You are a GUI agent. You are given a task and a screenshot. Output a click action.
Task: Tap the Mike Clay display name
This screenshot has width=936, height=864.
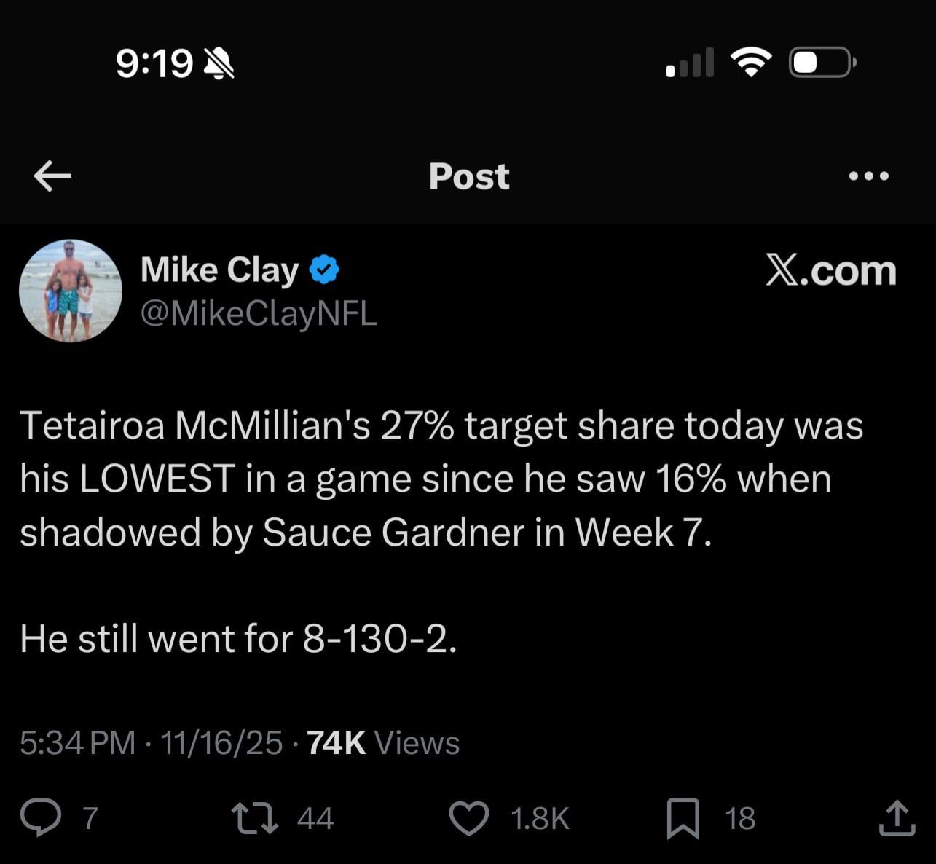[219, 270]
